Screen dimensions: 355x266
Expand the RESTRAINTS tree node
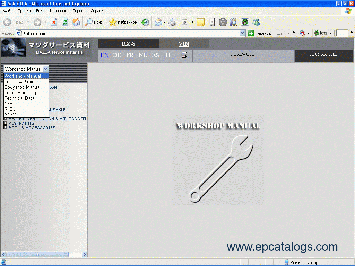[x=6, y=123]
